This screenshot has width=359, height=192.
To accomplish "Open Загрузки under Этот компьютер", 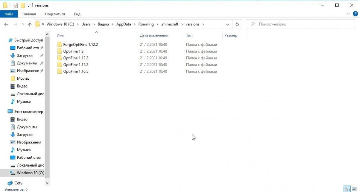I will tap(24, 135).
